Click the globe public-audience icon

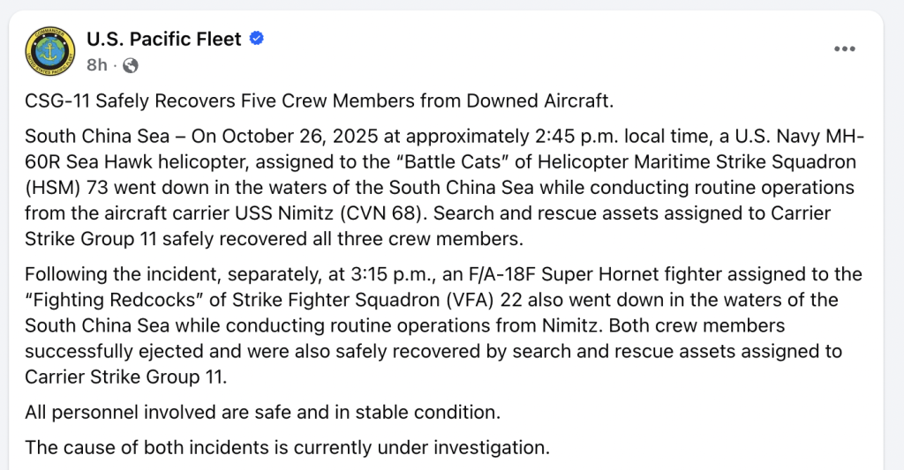pos(130,65)
